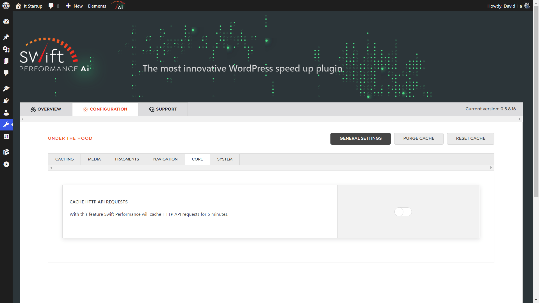Click the binoculars icon on Overview tab

pos(33,109)
